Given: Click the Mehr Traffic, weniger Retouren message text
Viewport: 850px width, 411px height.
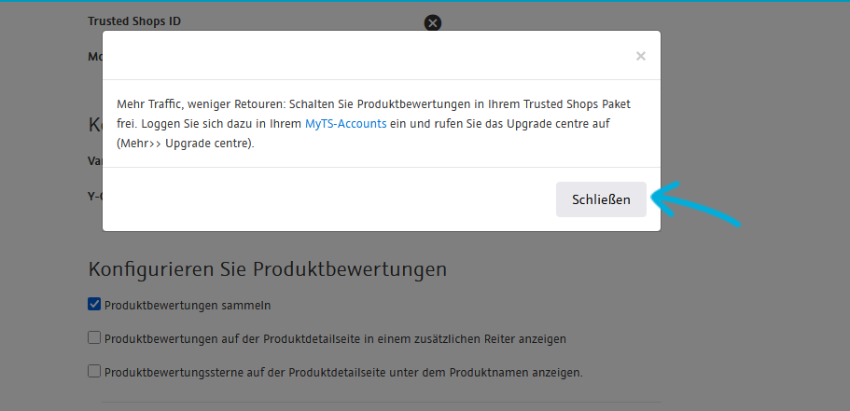Looking at the screenshot, I should 373,123.
